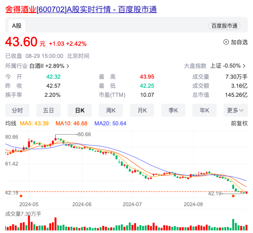This screenshot has height=233, width=253.
Task: Click the 42.19 low price annotation on chart
Action: [214, 193]
